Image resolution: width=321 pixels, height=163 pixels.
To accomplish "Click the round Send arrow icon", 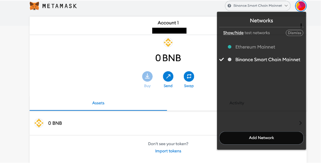I will (168, 77).
